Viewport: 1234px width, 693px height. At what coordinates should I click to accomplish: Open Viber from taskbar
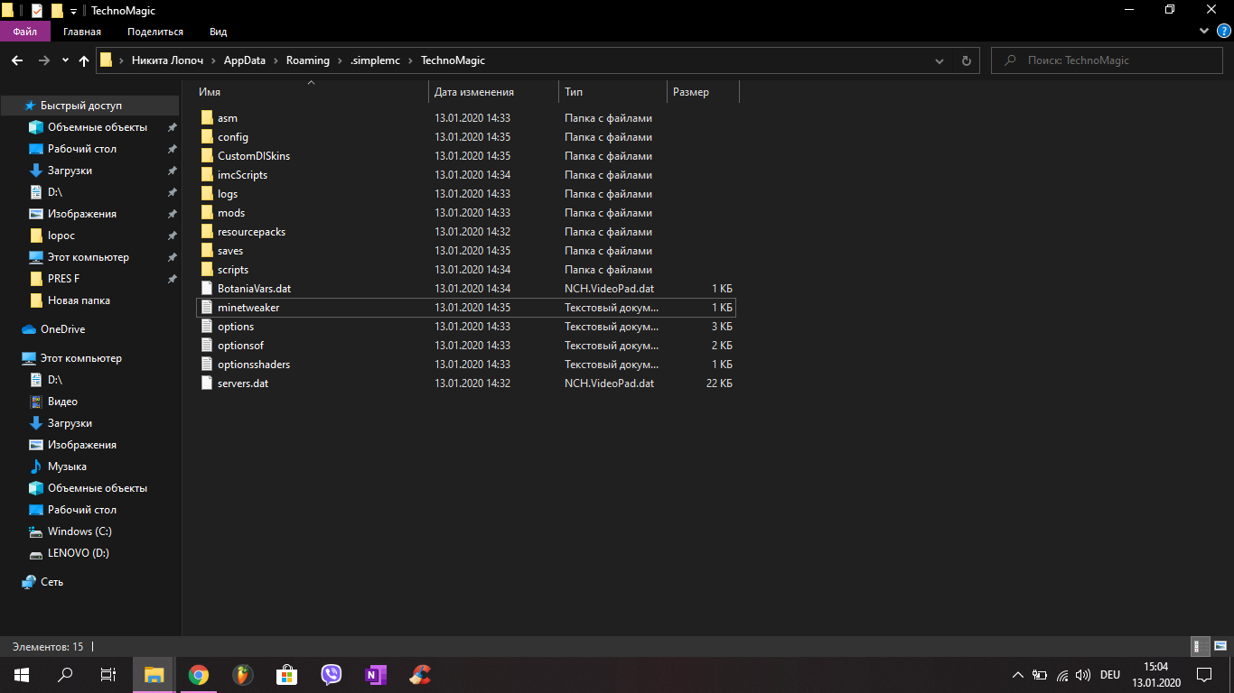(332, 675)
